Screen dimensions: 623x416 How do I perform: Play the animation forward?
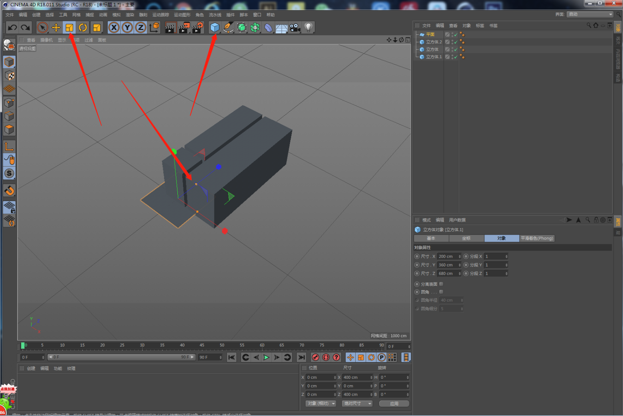266,357
